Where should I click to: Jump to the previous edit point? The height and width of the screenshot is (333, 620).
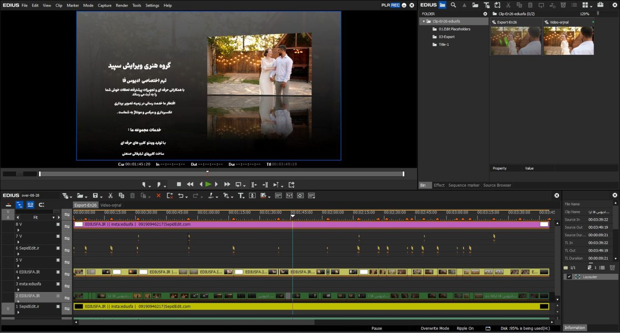point(254,184)
